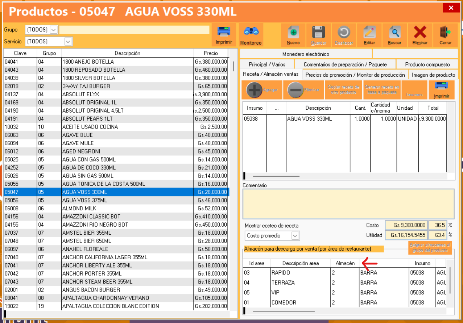The width and height of the screenshot is (463, 323).
Task: Select product row ABSOLUT ELYX
Action: 116,94
